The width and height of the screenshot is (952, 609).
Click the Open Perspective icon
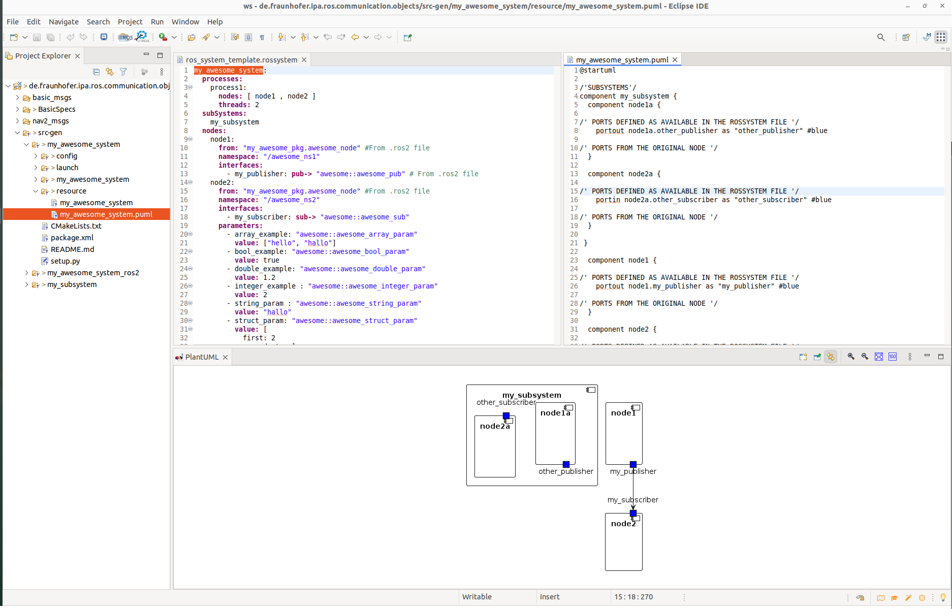[x=906, y=37]
